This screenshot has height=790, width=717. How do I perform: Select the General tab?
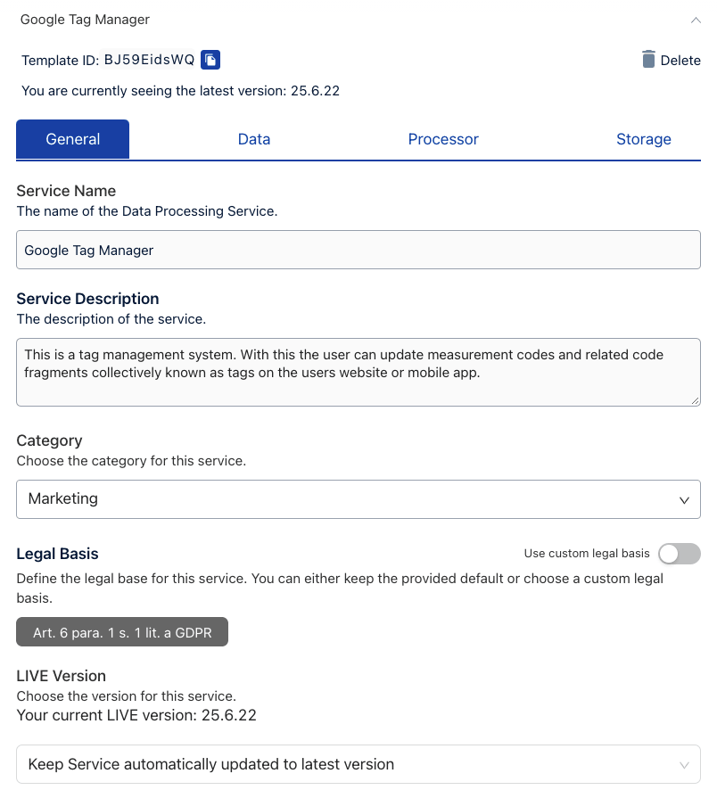click(x=73, y=139)
